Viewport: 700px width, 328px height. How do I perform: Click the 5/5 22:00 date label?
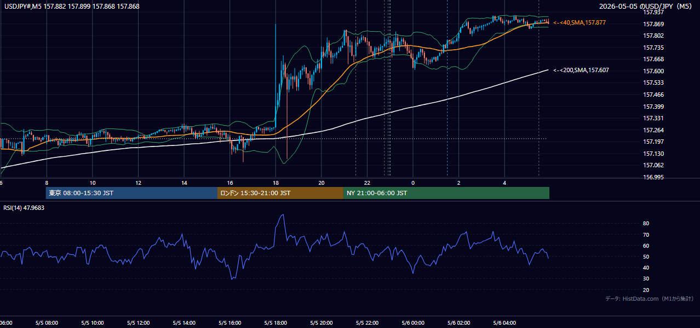(367, 323)
